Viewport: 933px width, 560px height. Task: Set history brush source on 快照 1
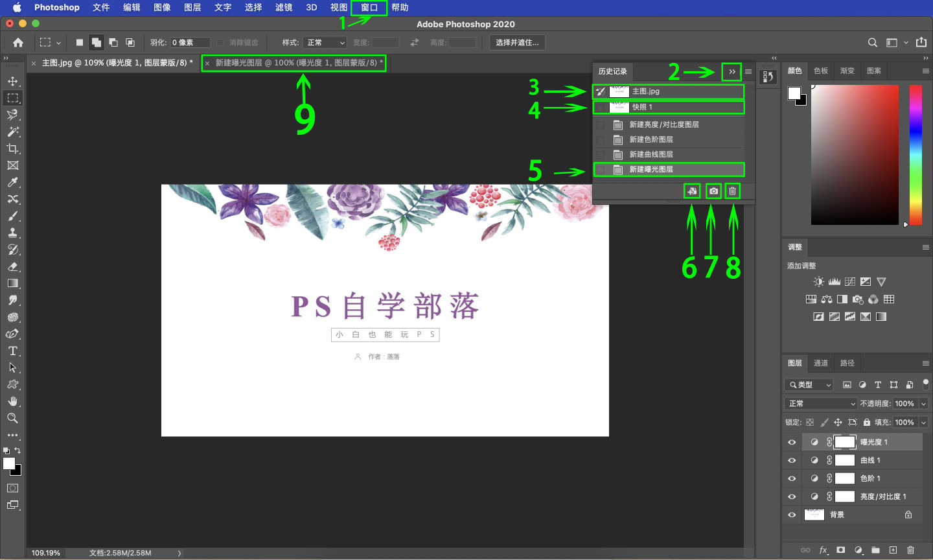pos(600,107)
